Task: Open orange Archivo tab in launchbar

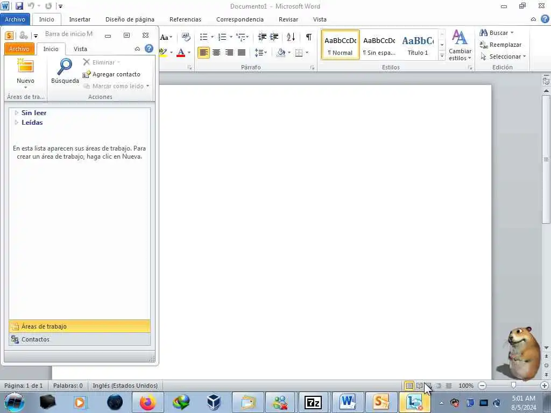Action: 19,49
